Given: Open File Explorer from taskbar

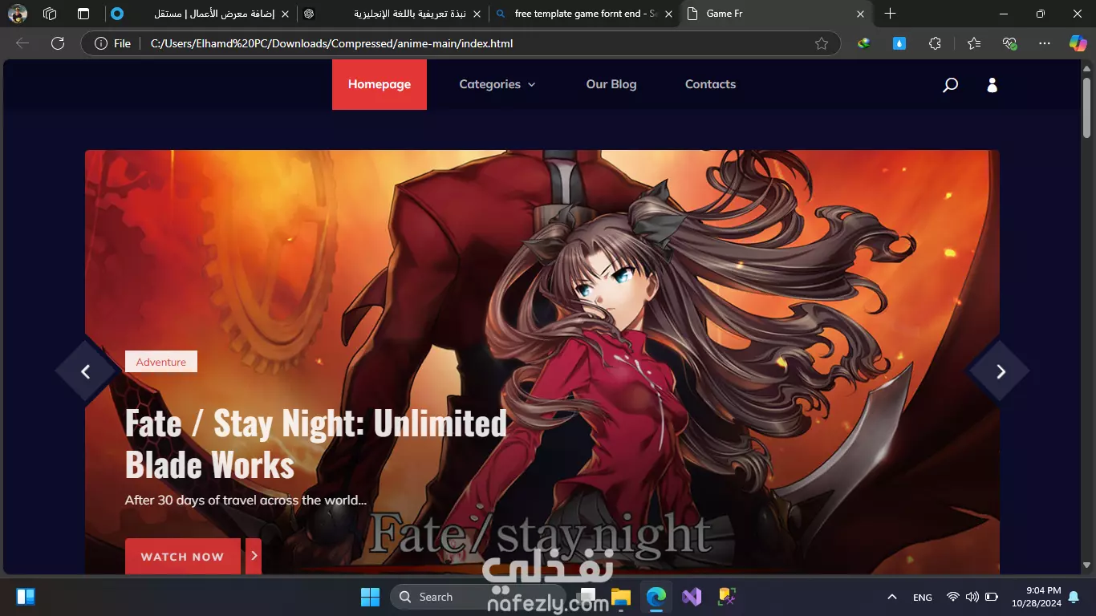Looking at the screenshot, I should point(621,597).
